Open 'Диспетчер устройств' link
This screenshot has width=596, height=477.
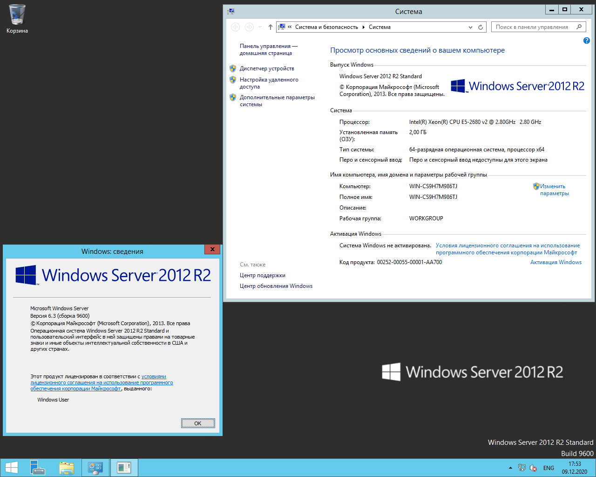click(267, 68)
